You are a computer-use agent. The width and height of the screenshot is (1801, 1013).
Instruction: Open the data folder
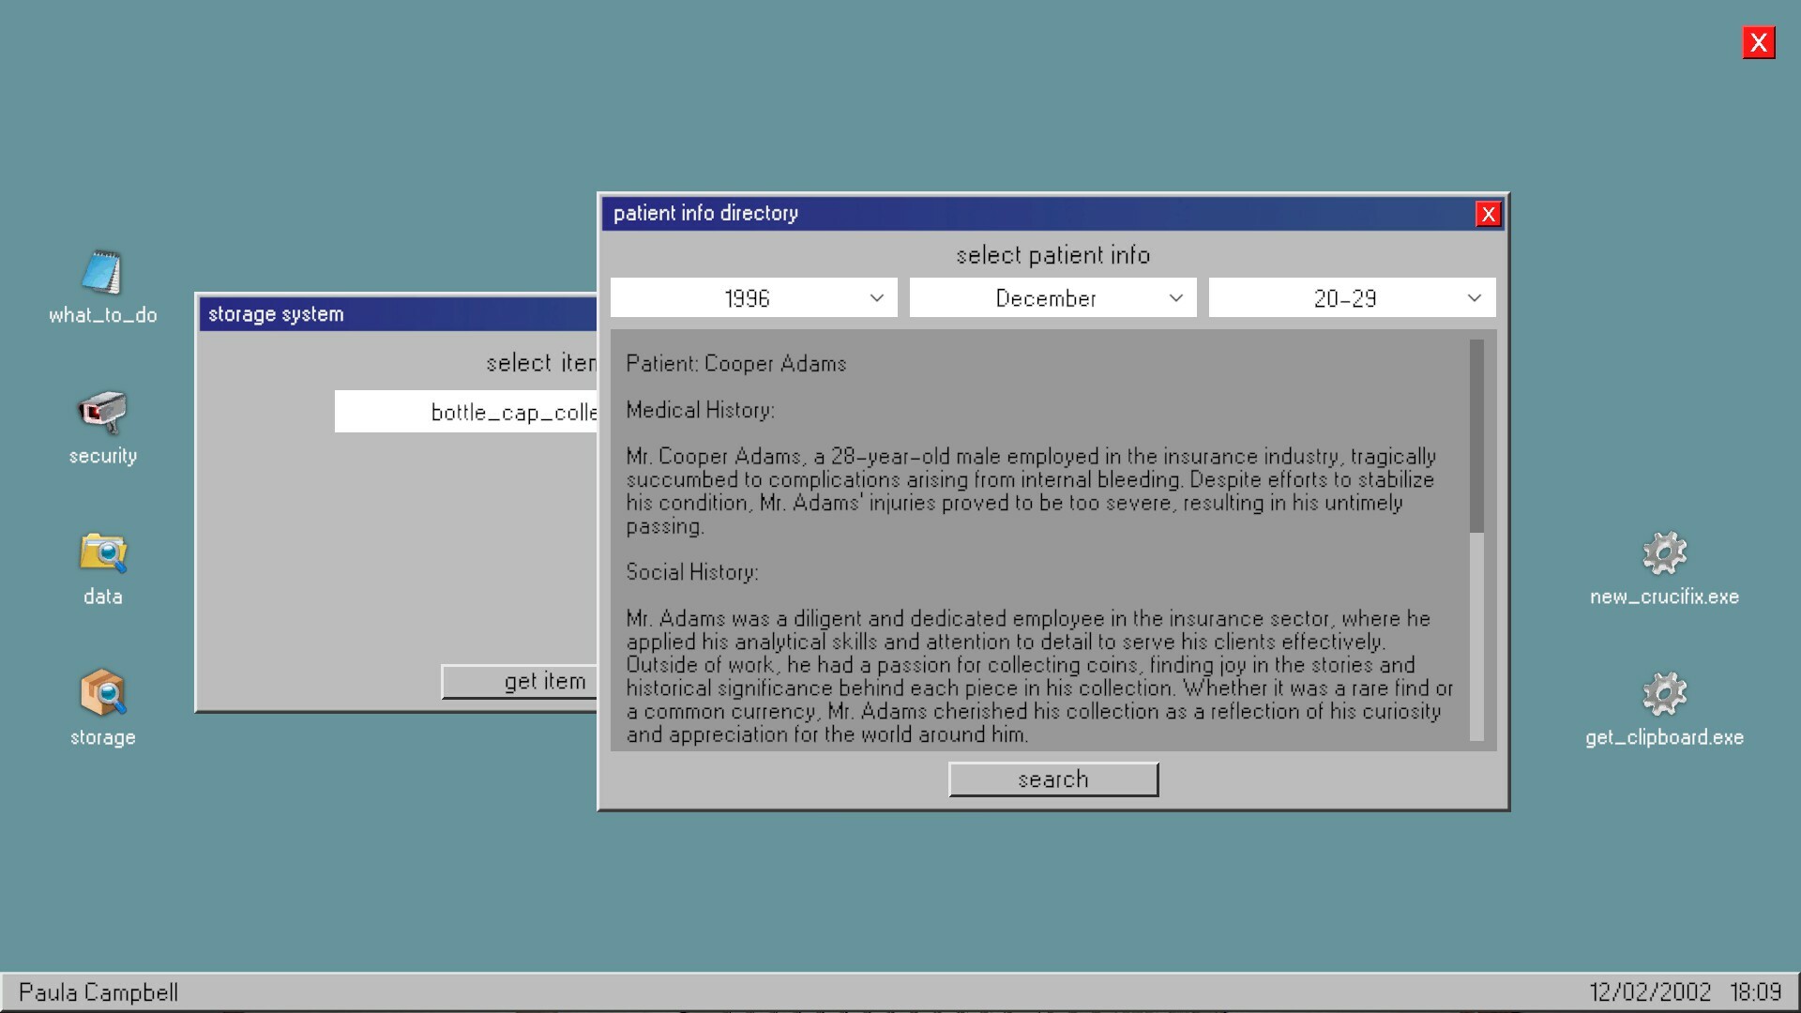(x=102, y=558)
